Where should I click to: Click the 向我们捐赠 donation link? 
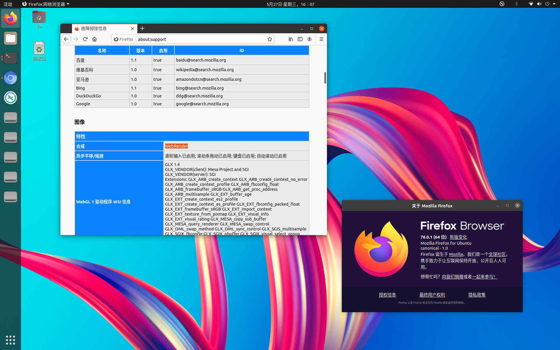(x=453, y=277)
